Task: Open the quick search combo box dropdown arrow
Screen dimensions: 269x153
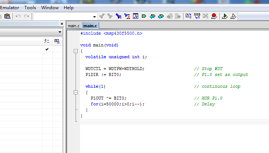Action: [95, 17]
